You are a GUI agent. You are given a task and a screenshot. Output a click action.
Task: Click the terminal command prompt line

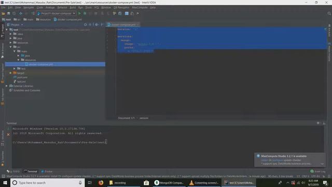point(60,142)
